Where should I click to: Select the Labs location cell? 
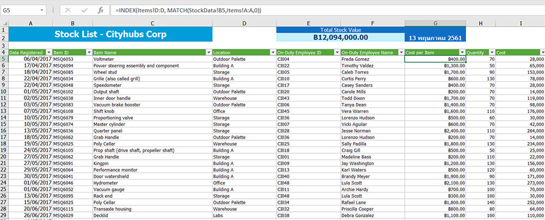[244, 216]
